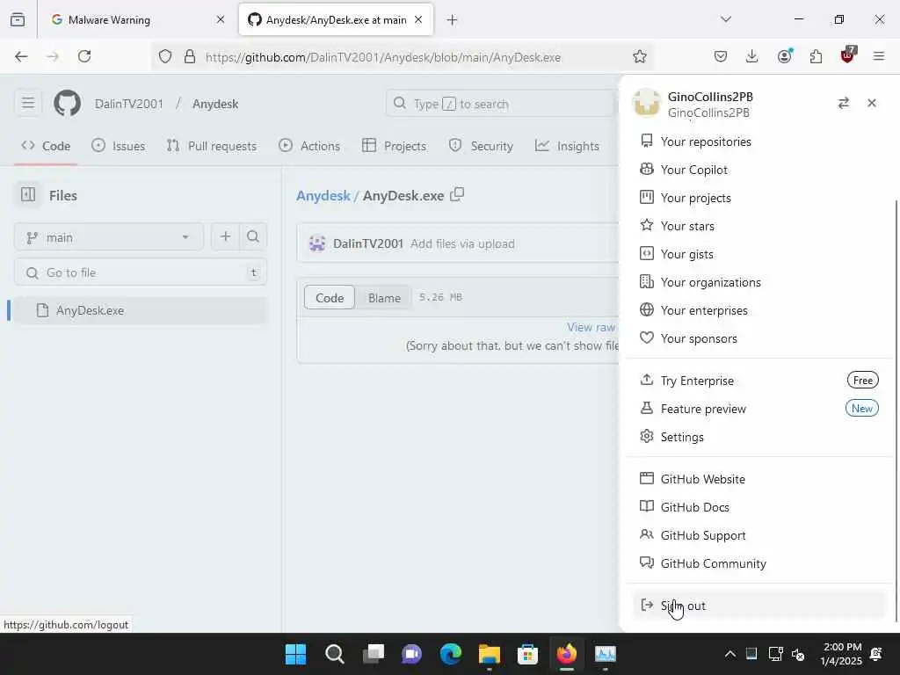Collapse the file tree panel icon
900x675 pixels.
click(28, 194)
